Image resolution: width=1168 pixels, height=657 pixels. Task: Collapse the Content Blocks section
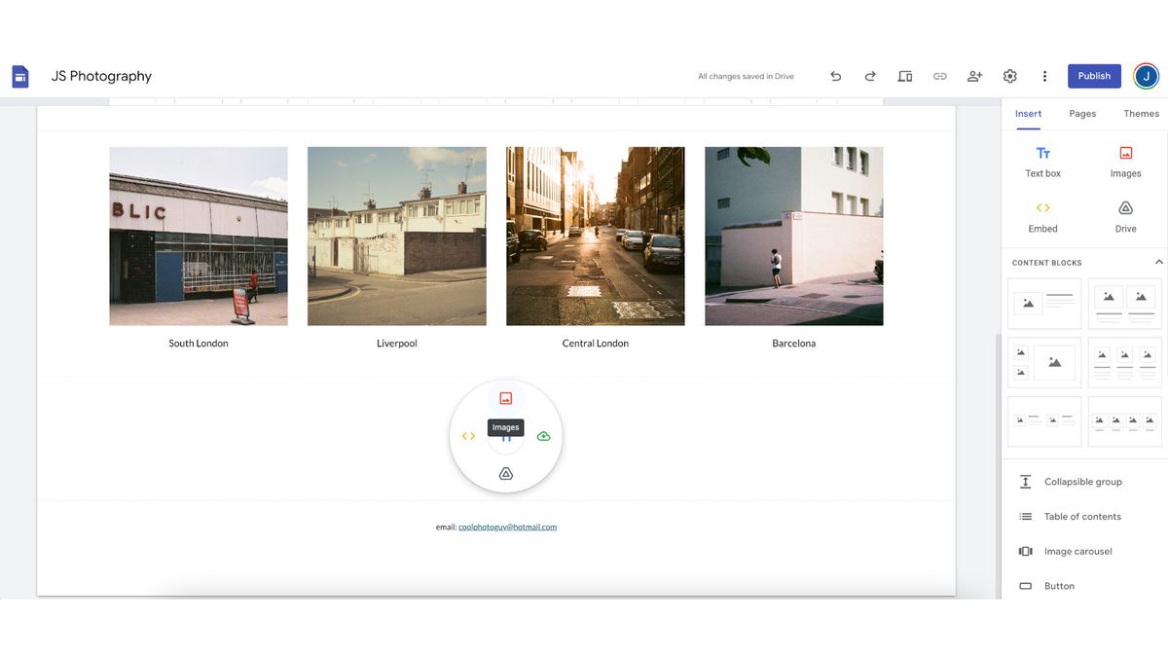1158,262
